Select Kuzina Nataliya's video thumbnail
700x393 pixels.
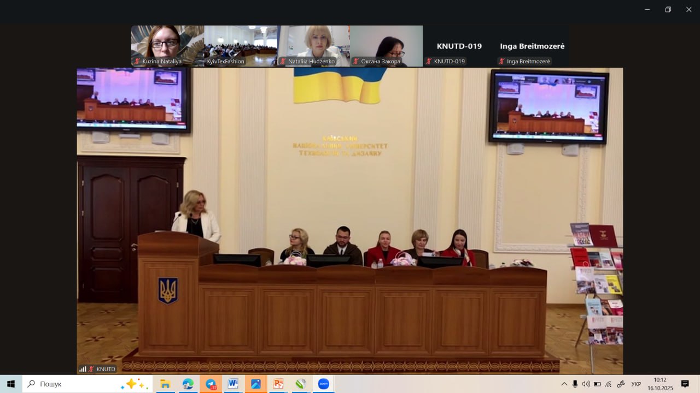click(x=167, y=46)
